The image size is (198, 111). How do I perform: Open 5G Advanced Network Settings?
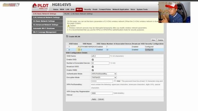pyautogui.click(x=47, y=25)
